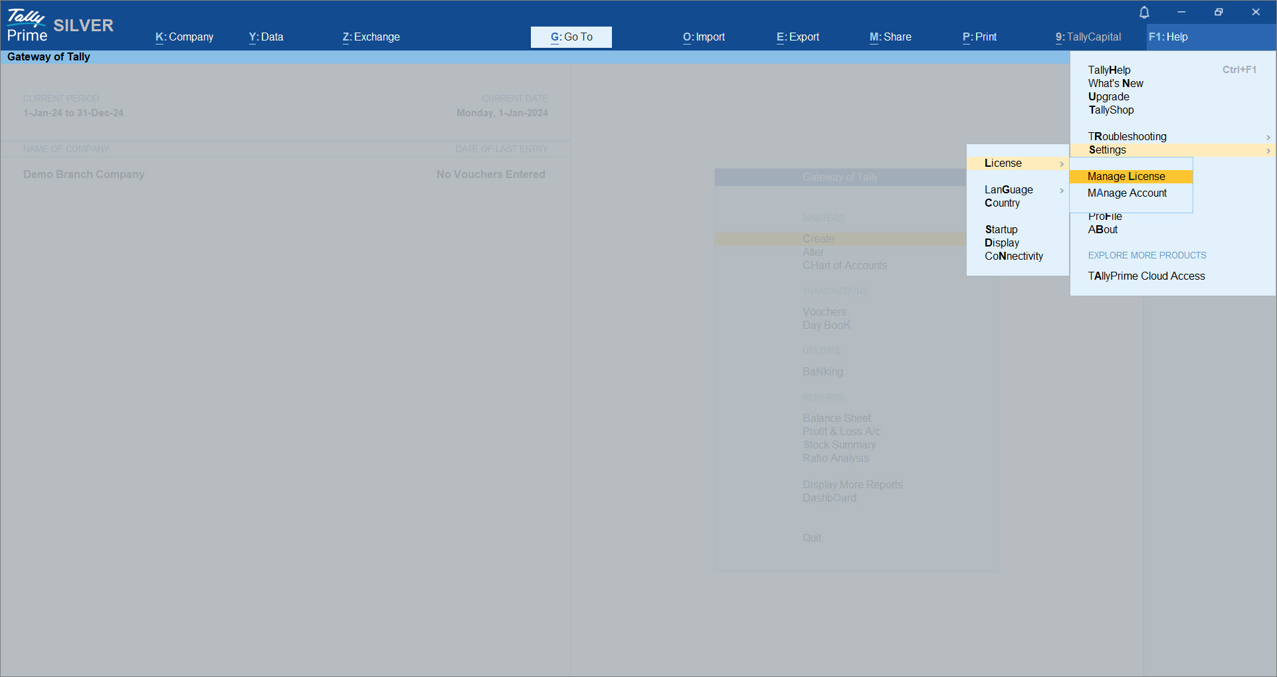Click current date Monday, 1-Jan-2024
Screen dimensions: 1277x677
pyautogui.click(x=502, y=113)
